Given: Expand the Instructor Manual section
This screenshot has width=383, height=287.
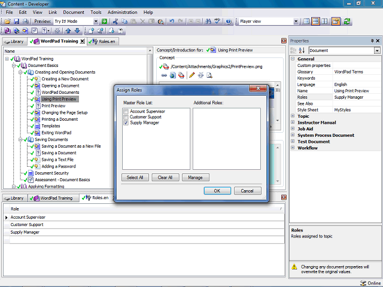Looking at the screenshot, I should [x=293, y=122].
